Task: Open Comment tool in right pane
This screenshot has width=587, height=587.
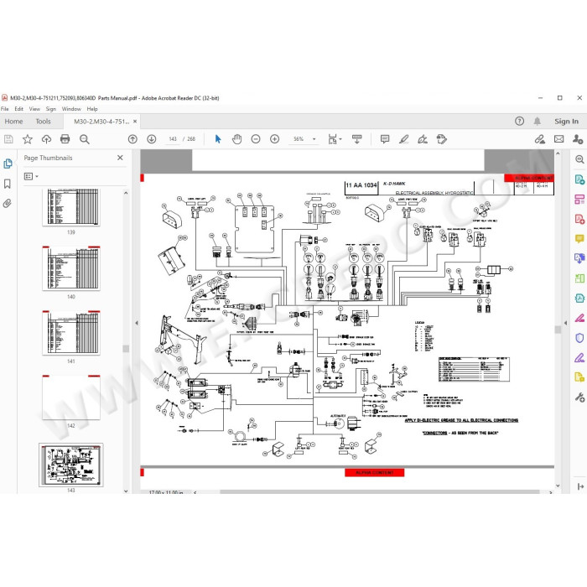Action: click(x=579, y=238)
